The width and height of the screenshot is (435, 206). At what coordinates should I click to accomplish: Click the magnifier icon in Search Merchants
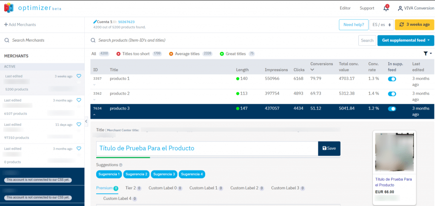pos(7,40)
